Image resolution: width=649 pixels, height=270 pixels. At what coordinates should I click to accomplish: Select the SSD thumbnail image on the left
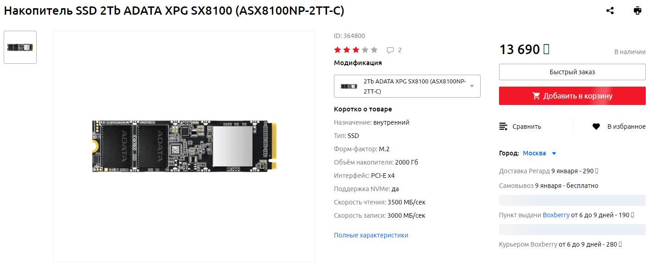pos(20,47)
